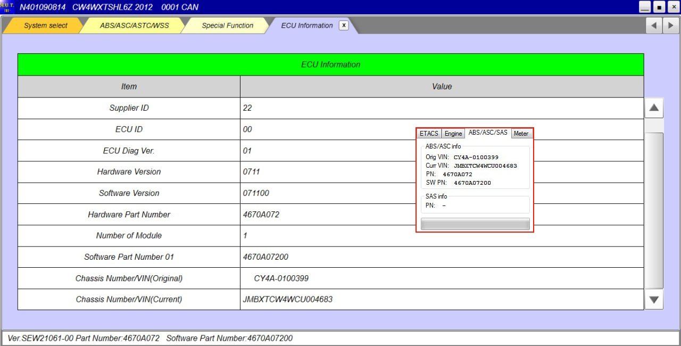Image resolution: width=681 pixels, height=346 pixels.
Task: Click the Curr VIN value in the ABS/ASC info popup
Action: tap(485, 166)
